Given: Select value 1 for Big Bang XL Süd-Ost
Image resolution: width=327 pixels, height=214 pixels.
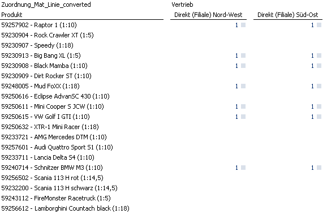Looking at the screenshot, I should 312,55.
